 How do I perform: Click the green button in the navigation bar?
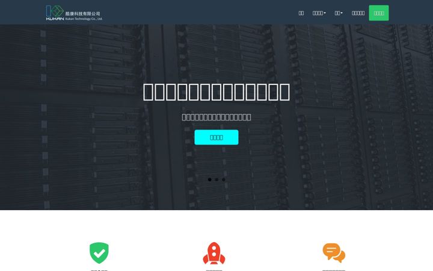pos(379,13)
